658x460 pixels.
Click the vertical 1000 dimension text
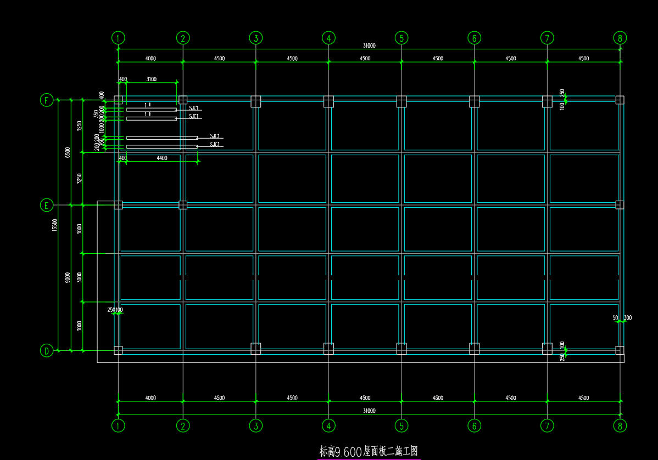click(102, 128)
